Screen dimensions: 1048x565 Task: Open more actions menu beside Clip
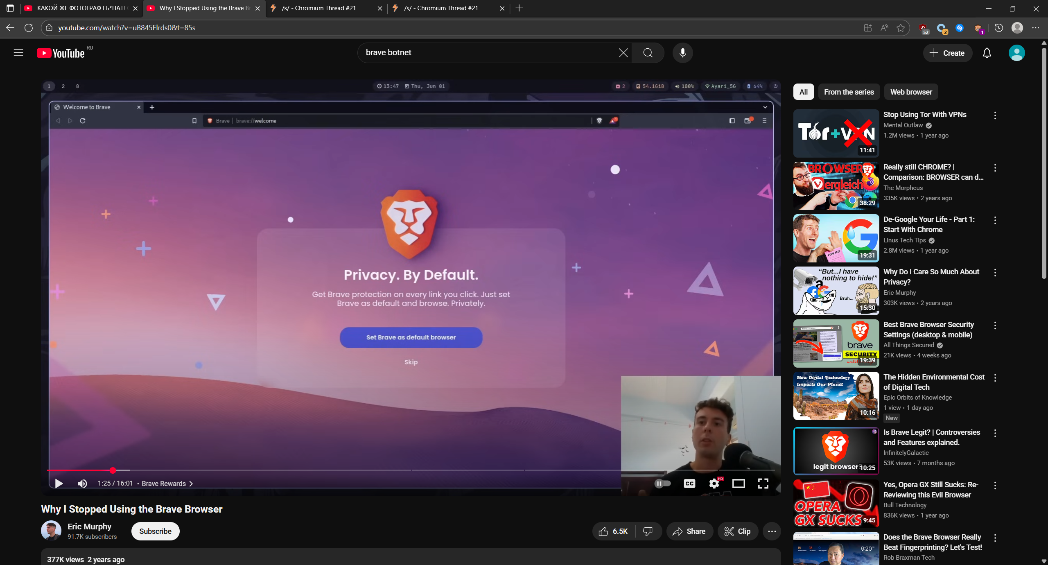pos(772,531)
